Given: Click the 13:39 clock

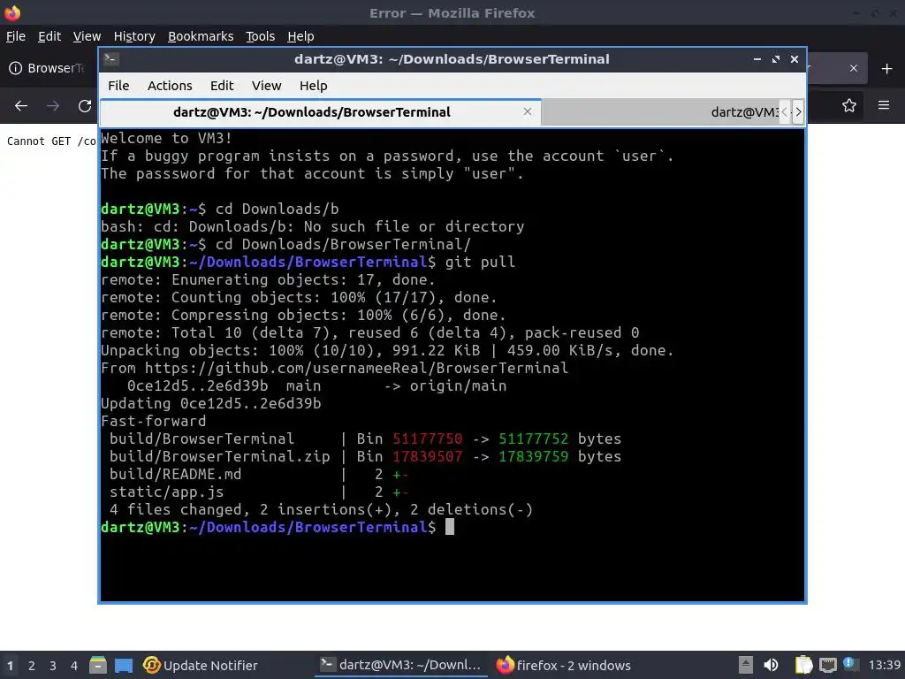Looking at the screenshot, I should (884, 665).
